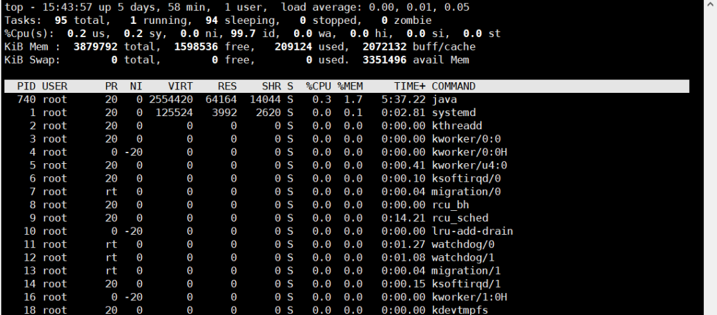Click the NI column header
717x315 pixels.
pyautogui.click(x=136, y=86)
